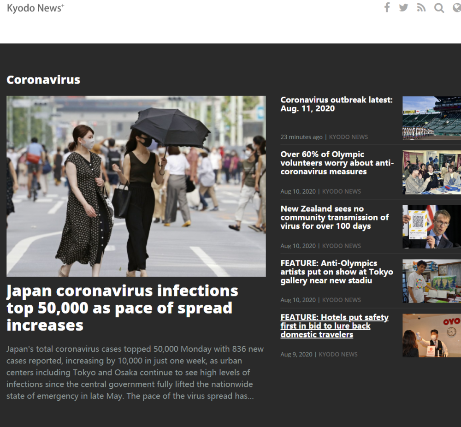461x427 pixels.
Task: Click the globe language icon
Action: click(456, 8)
